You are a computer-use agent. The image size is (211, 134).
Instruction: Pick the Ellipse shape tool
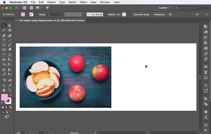4,45
